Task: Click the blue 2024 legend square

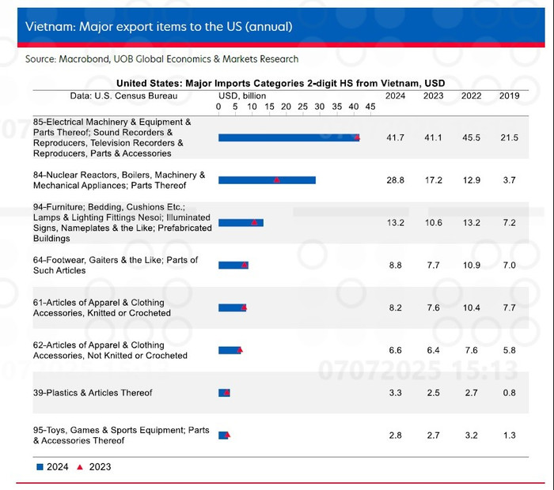Action: point(40,467)
